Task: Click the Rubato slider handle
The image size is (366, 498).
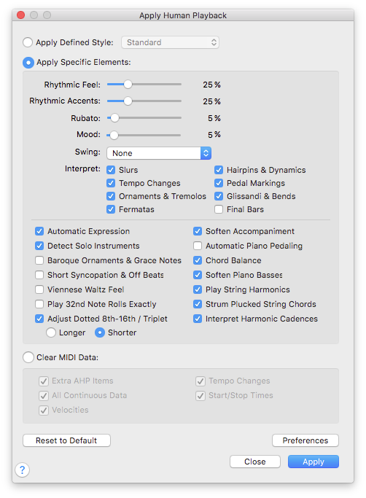Action: tap(114, 118)
